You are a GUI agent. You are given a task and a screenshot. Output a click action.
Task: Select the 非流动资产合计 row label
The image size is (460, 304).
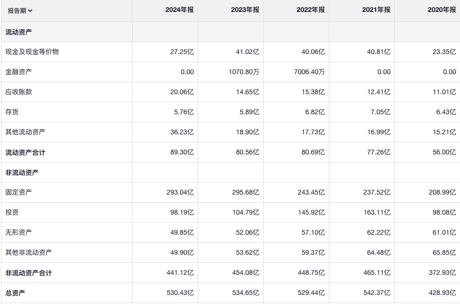pos(29,273)
